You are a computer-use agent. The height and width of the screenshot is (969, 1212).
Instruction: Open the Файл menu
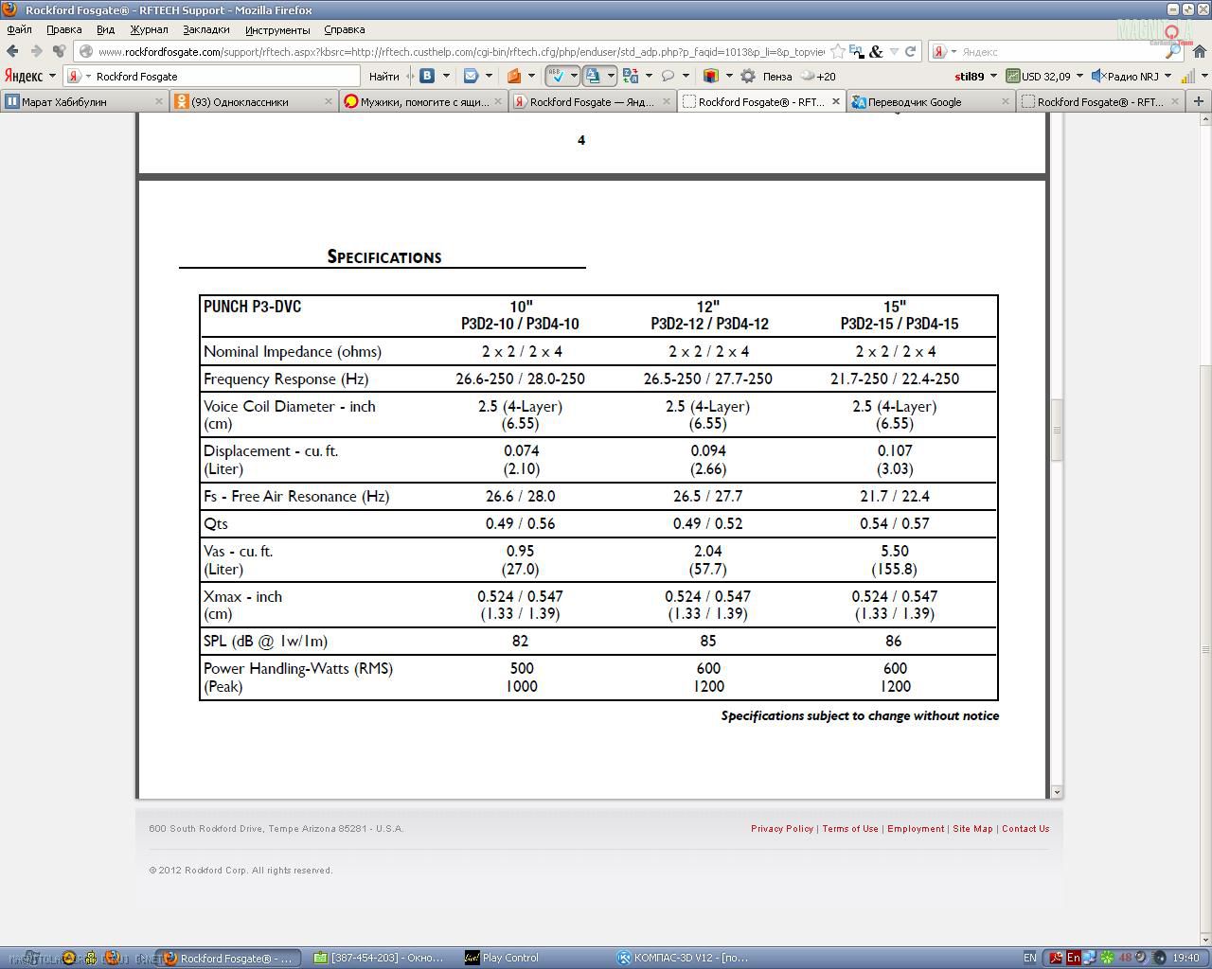coord(19,29)
